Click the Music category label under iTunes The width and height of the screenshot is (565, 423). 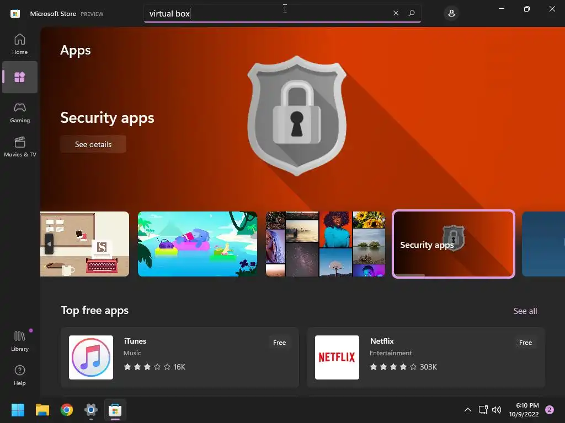[x=132, y=353]
